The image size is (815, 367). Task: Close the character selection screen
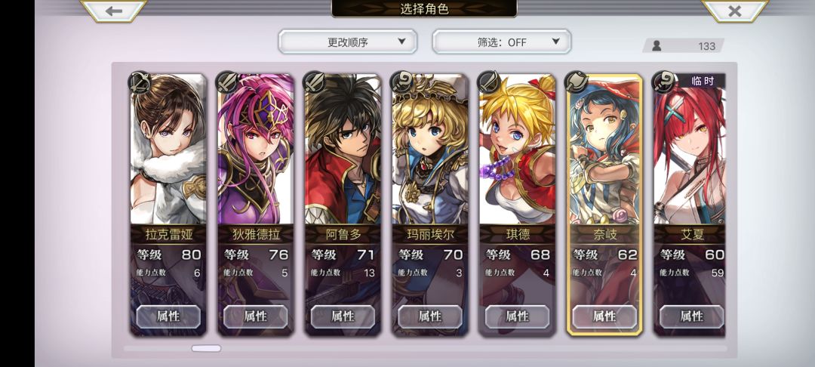click(x=734, y=11)
